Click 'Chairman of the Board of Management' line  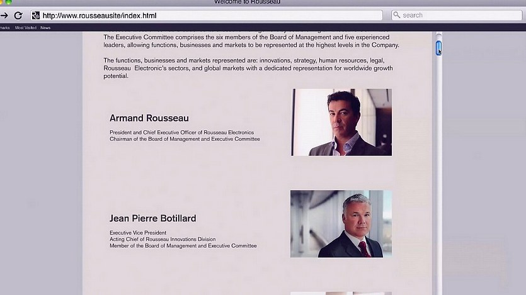185,139
